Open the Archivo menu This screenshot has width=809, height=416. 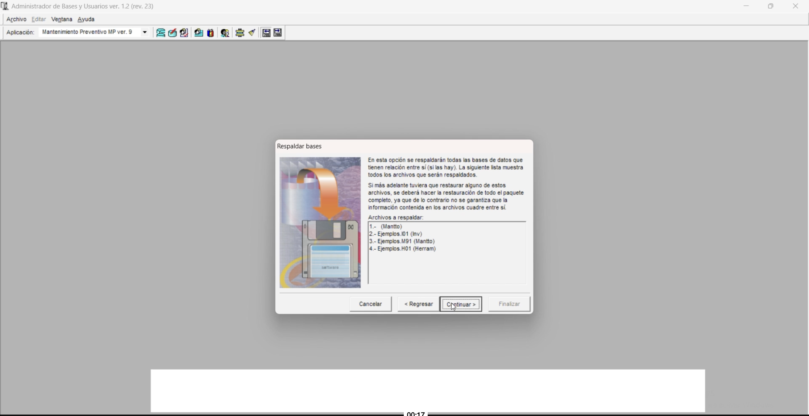(x=16, y=19)
